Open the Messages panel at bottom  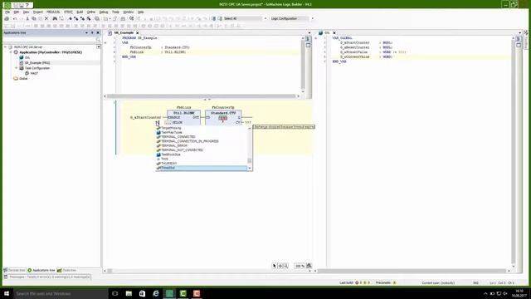(x=47, y=277)
